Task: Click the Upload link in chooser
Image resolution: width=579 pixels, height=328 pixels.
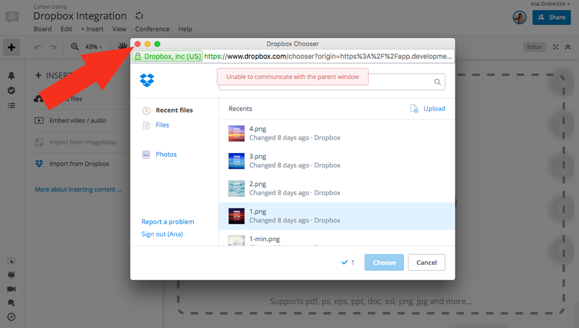Action: [x=434, y=109]
